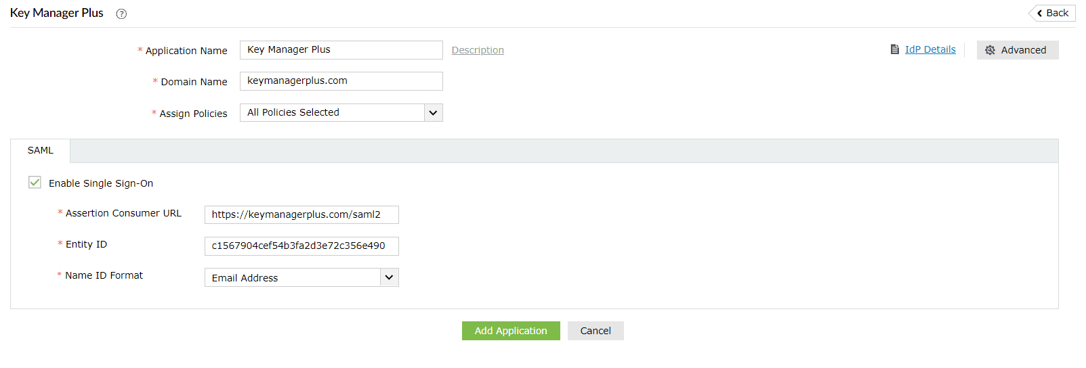Open the Description link
The height and width of the screenshot is (368, 1086).
pyautogui.click(x=478, y=50)
